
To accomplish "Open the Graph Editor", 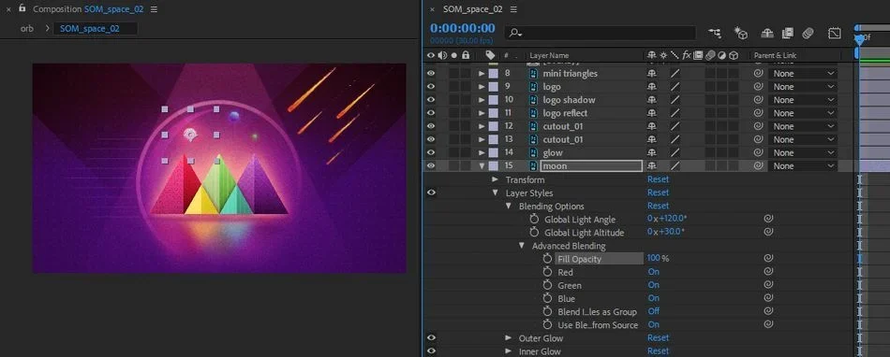I will (x=835, y=34).
